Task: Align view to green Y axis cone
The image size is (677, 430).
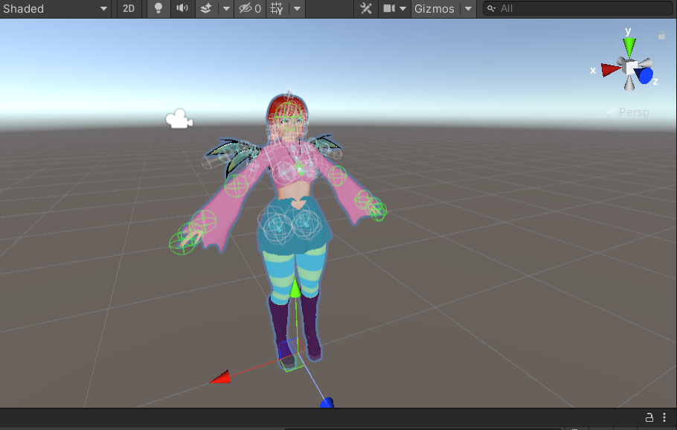Action: click(x=629, y=48)
